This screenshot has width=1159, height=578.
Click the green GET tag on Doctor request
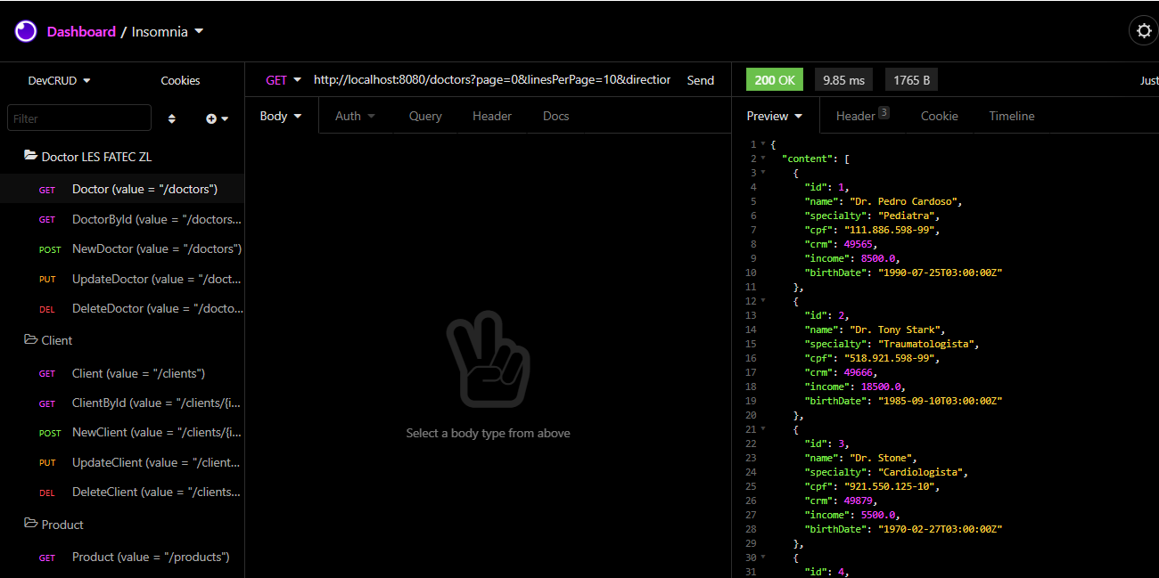coord(46,189)
